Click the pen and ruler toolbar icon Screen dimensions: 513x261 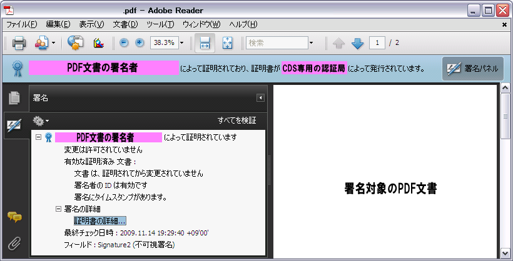pyautogui.click(x=98, y=43)
